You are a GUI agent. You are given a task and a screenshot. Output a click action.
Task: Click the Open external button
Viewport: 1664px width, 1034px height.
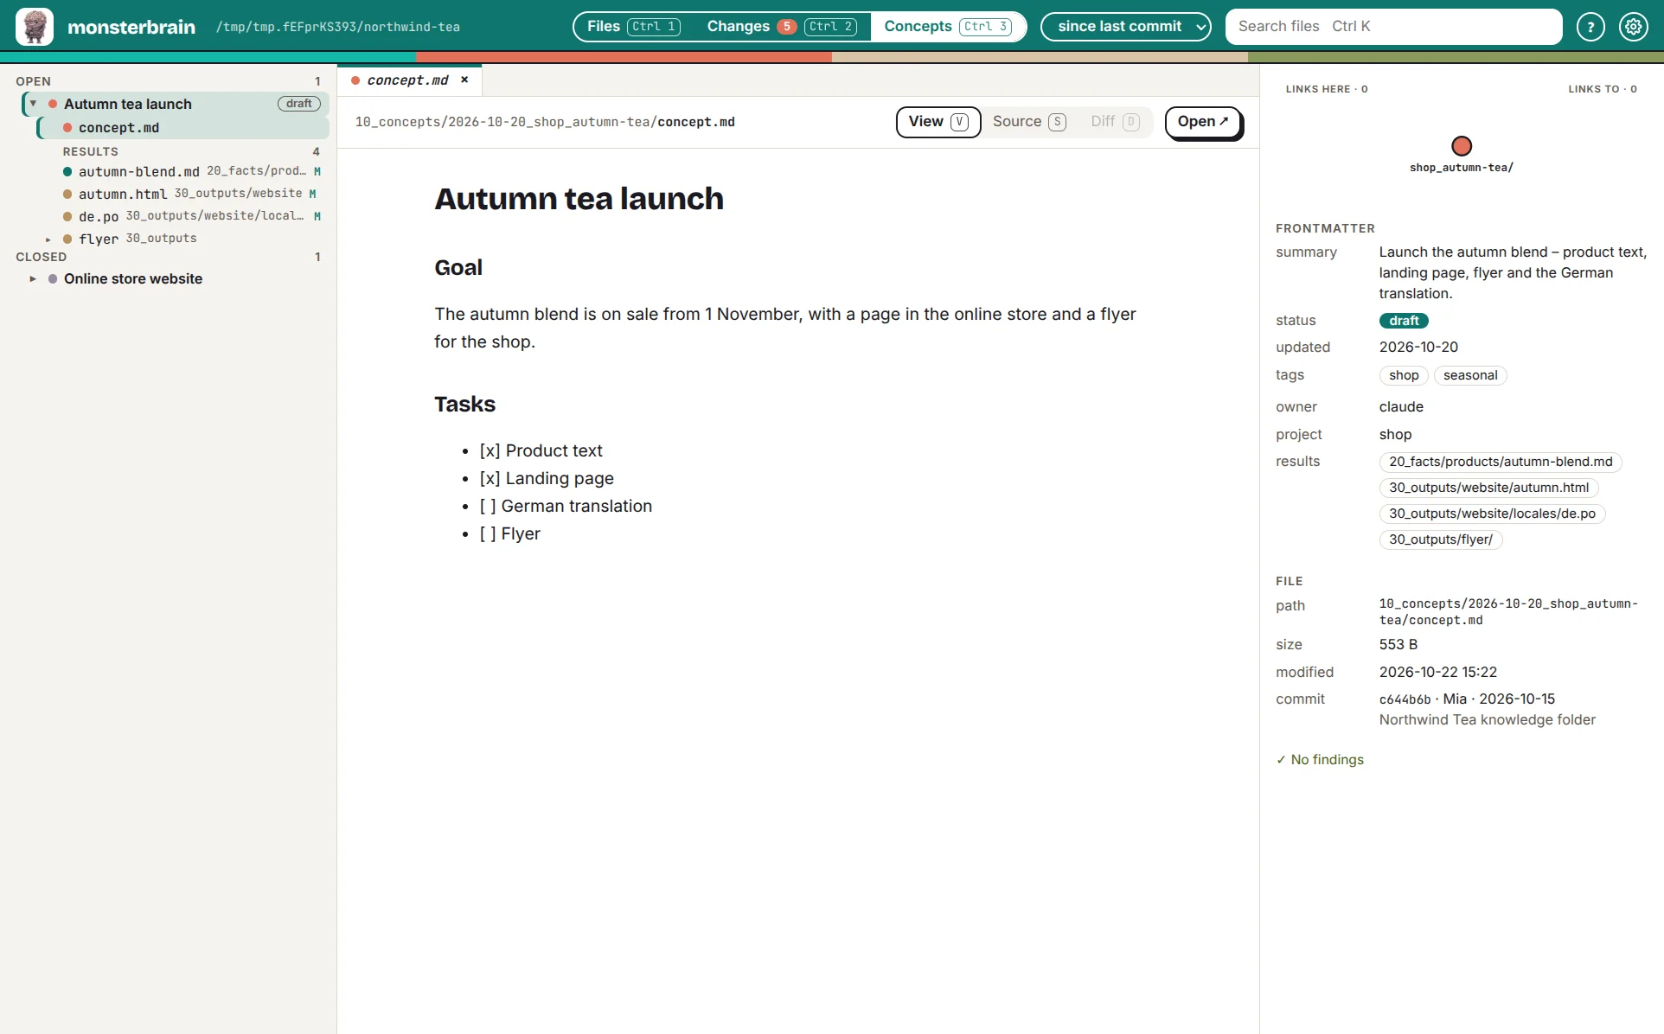click(1203, 122)
